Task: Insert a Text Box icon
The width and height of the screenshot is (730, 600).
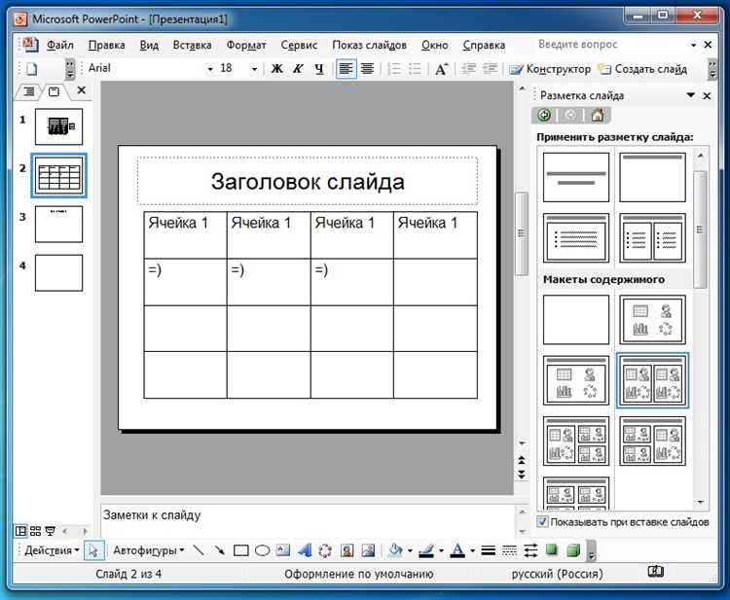Action: click(x=283, y=550)
